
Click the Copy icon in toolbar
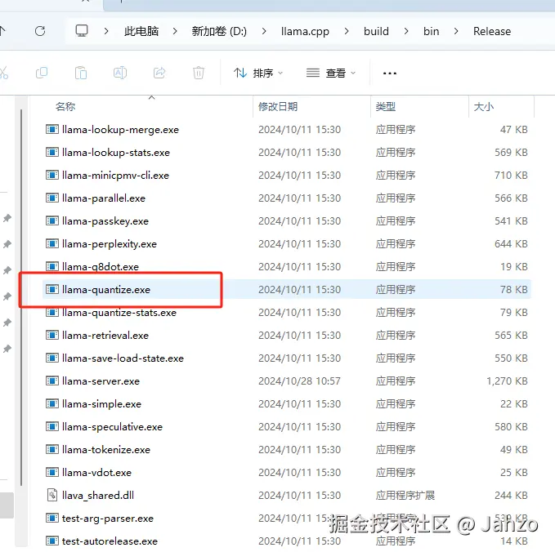coord(42,73)
